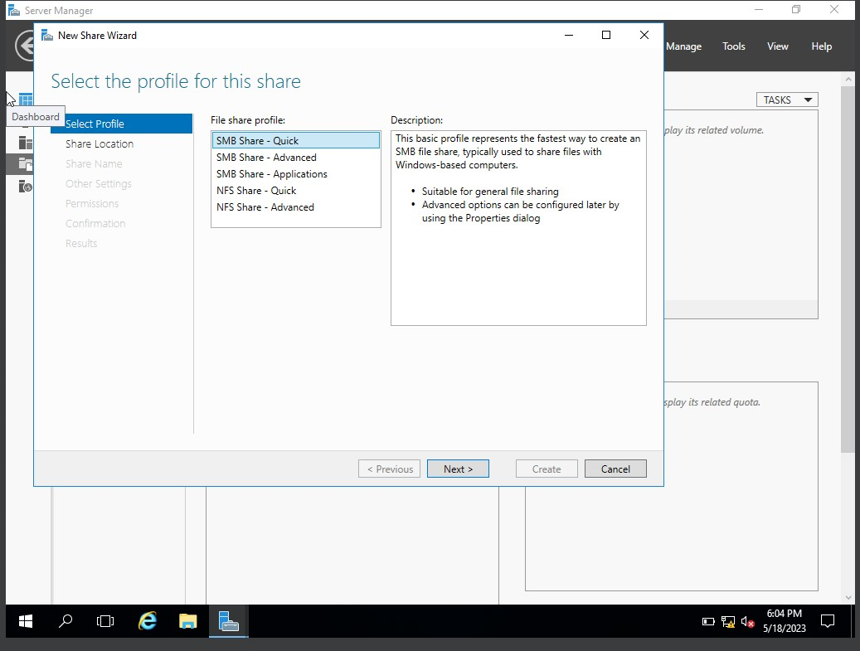This screenshot has height=651, width=860.
Task: Open the Manage menu
Action: tap(683, 46)
